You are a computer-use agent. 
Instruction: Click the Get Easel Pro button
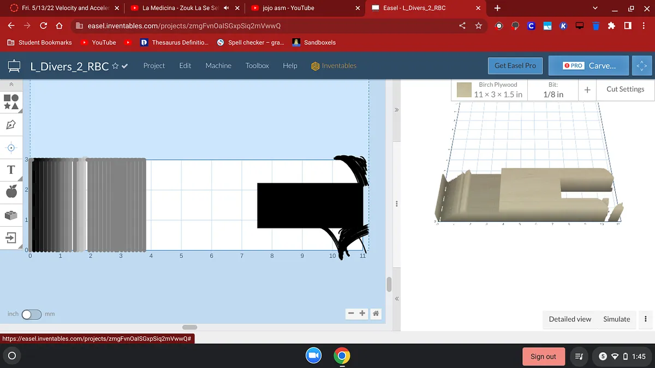[515, 65]
